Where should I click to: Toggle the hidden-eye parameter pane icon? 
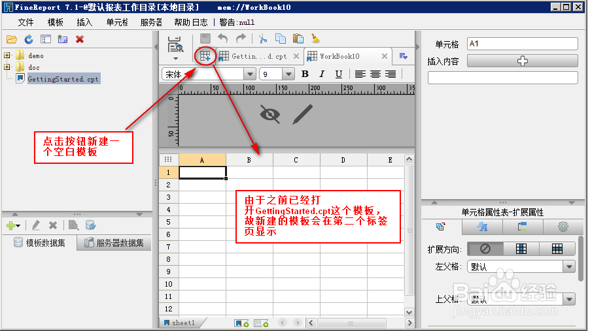point(269,114)
